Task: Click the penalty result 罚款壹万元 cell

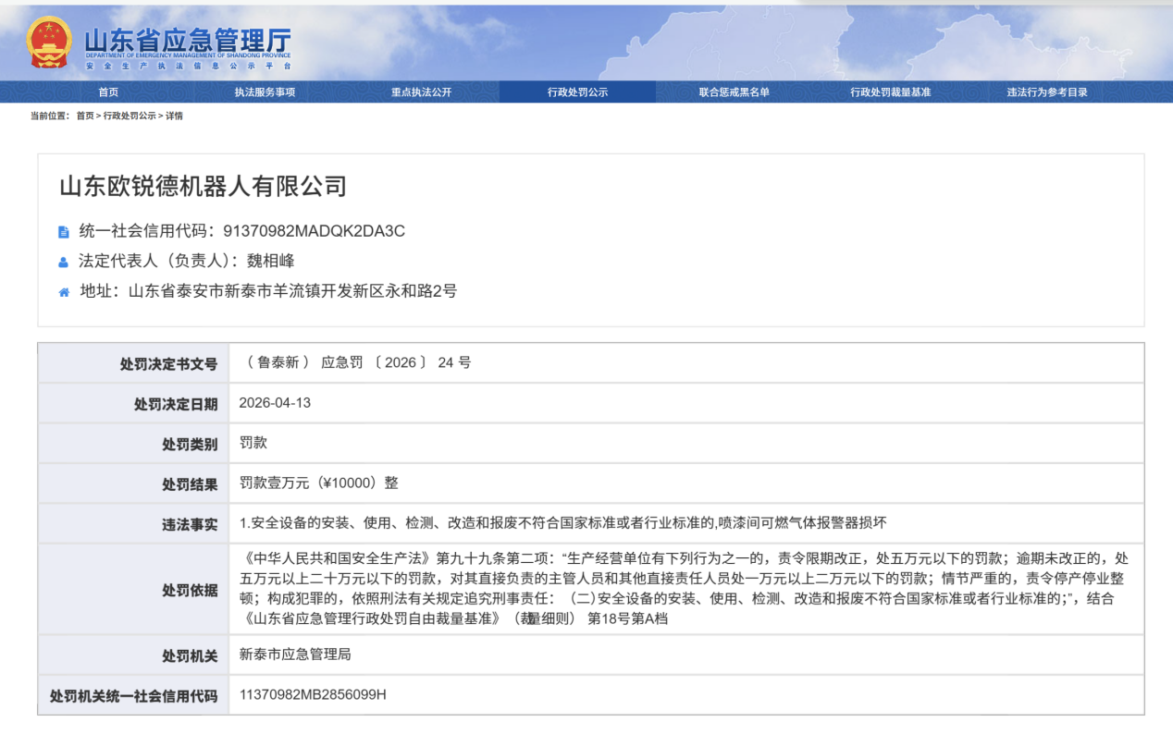Action: [319, 483]
